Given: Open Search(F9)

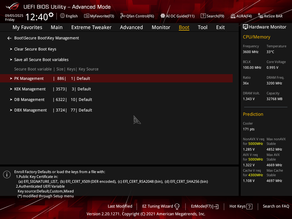Looking at the screenshot, I should 215,16.
